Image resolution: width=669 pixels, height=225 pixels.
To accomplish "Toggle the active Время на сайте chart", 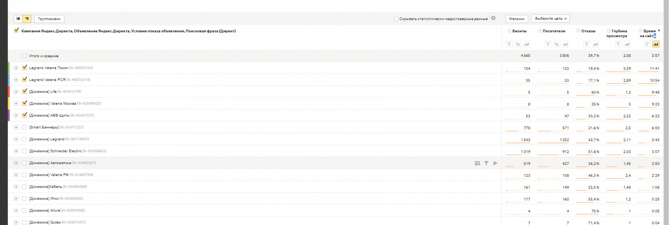I will tap(656, 44).
